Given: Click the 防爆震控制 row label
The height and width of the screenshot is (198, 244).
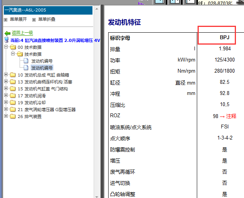Looking at the screenshot, I should (122, 150).
